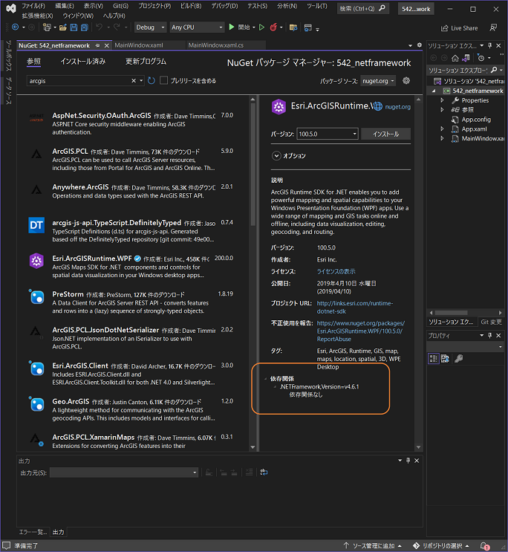Screen dimensions: 508x552
Task: Click the Categorized view icon in Properties panel
Action: [x=433, y=358]
